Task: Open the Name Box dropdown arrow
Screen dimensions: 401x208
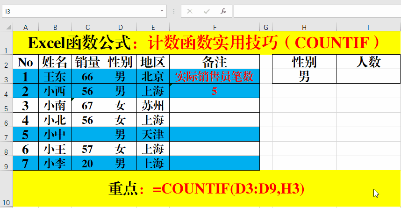Action: [162, 11]
